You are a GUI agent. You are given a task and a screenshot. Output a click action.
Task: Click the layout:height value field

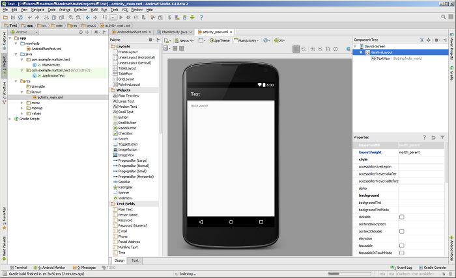421,152
